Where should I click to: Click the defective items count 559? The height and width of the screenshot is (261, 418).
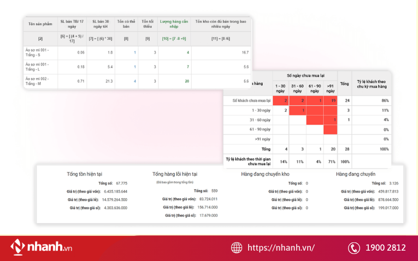(214, 191)
